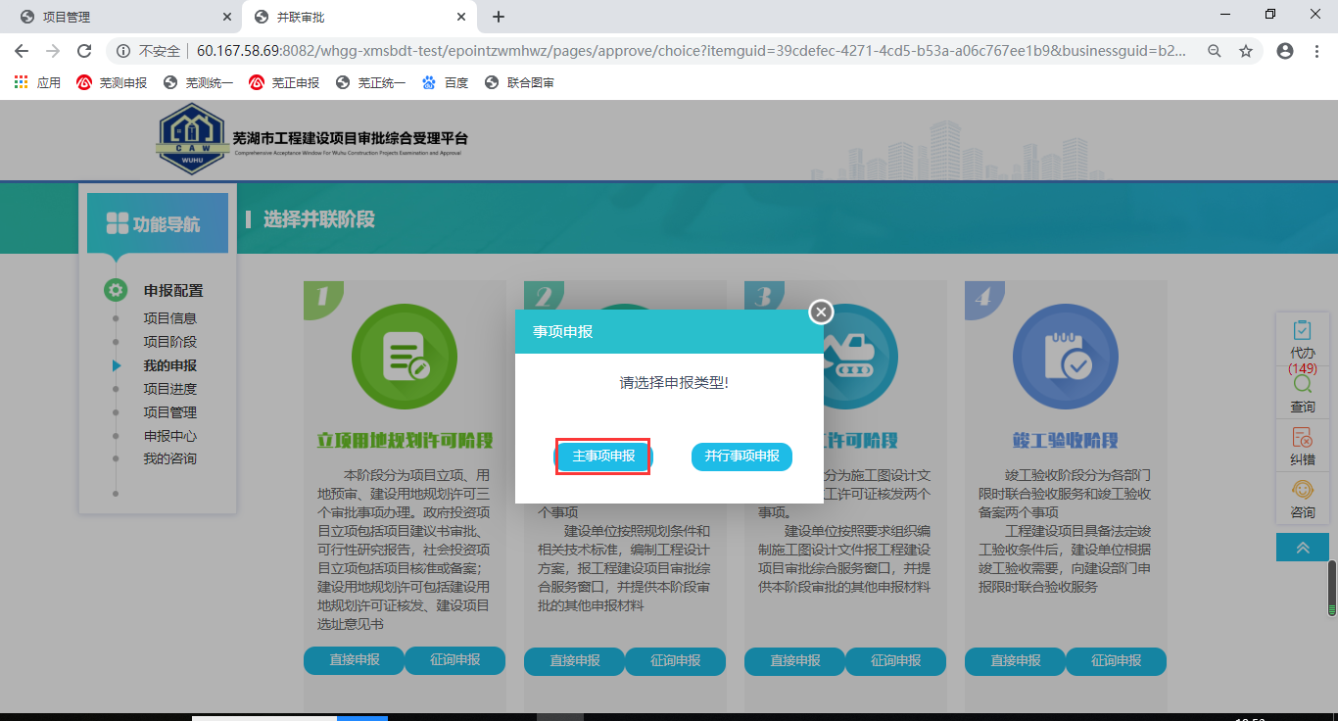Click the green 立项用地规划许可 stage icon

tap(404, 357)
